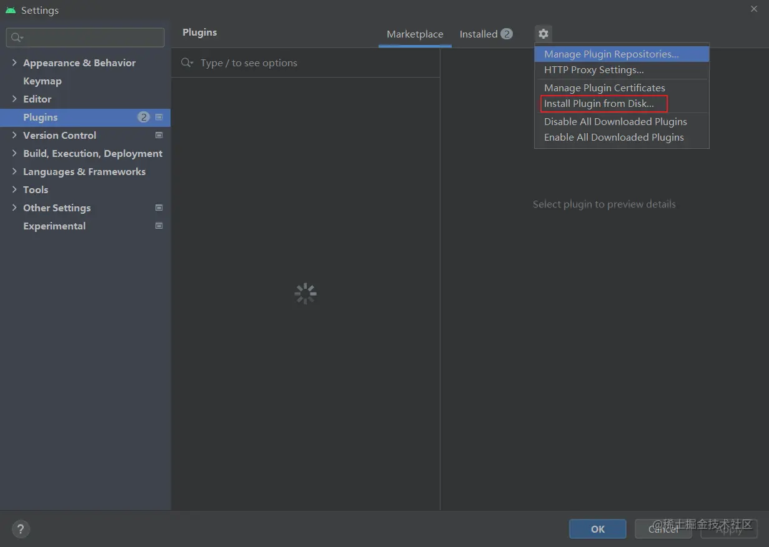Click the Cancel button
The width and height of the screenshot is (769, 547).
pos(663,529)
